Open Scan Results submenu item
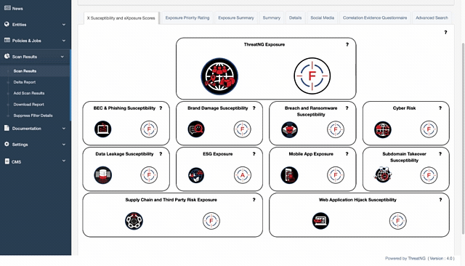 click(x=25, y=71)
